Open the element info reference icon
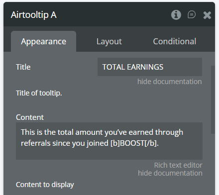 tap(176, 15)
